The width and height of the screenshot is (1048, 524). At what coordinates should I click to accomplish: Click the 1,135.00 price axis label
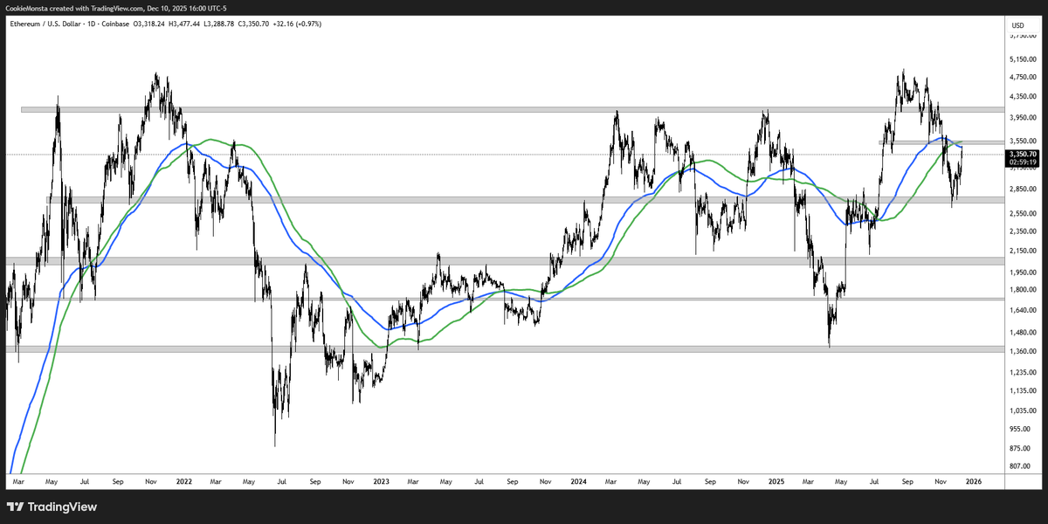(x=1022, y=390)
